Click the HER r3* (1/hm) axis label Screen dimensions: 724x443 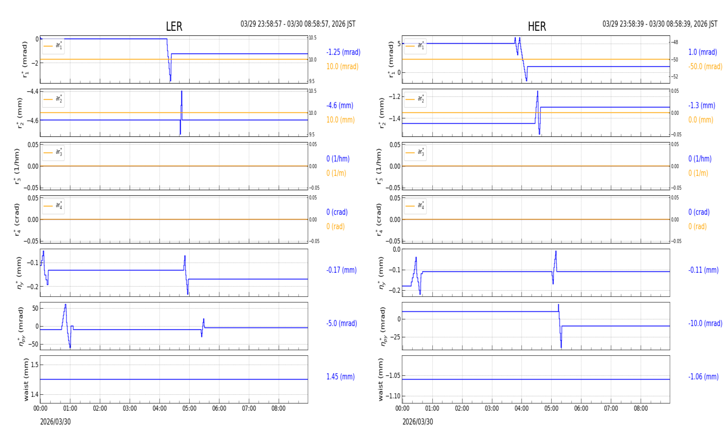[x=378, y=166]
